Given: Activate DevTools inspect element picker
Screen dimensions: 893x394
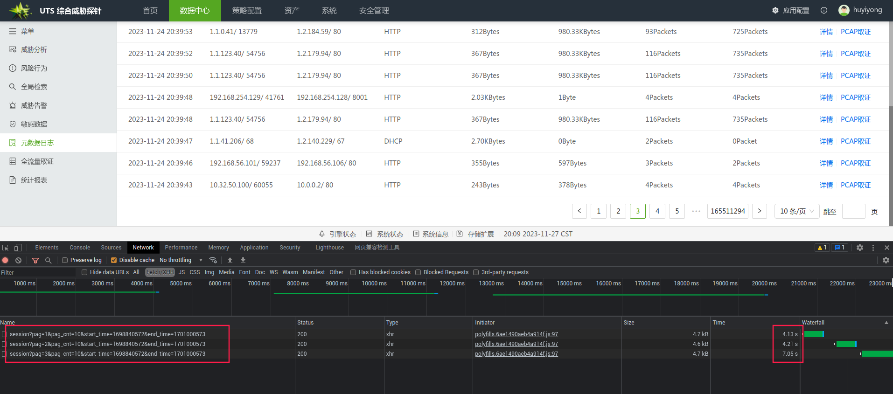Looking at the screenshot, I should 6,248.
